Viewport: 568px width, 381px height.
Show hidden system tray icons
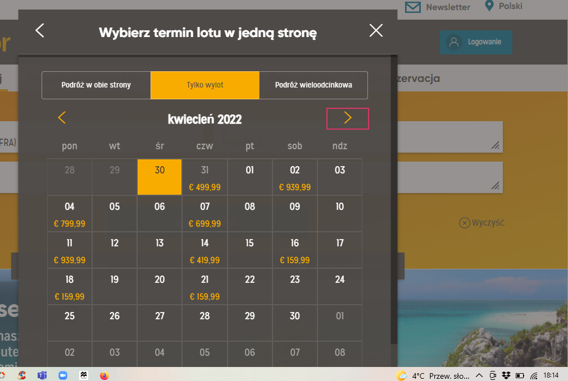[479, 375]
